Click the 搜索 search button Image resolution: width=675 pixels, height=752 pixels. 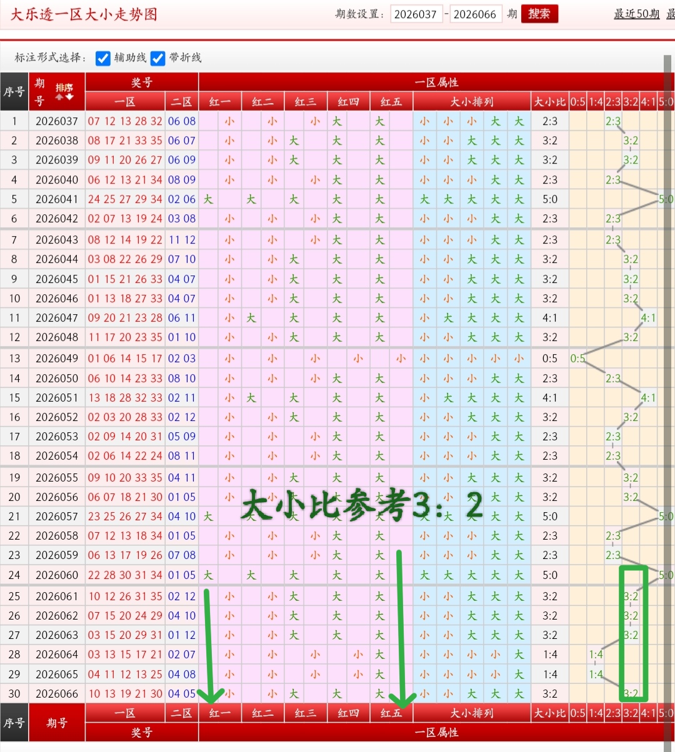coord(539,14)
